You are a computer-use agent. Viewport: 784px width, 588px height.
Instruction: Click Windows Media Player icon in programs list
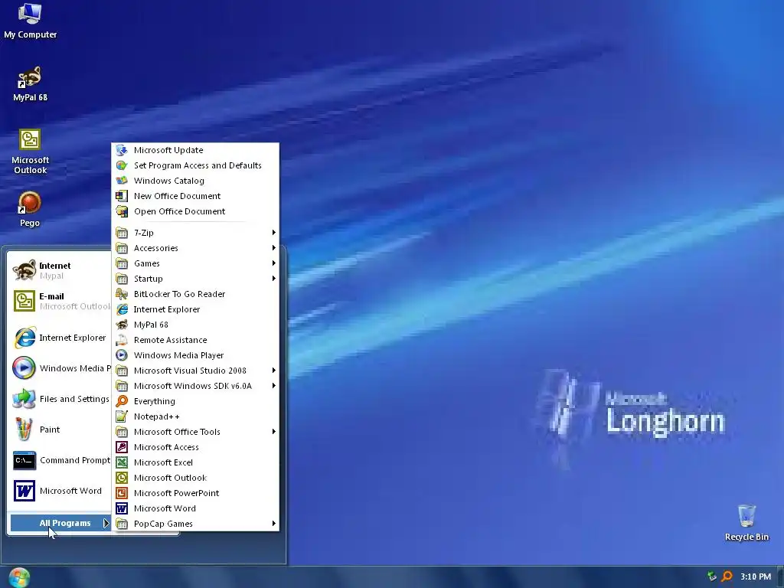point(122,355)
